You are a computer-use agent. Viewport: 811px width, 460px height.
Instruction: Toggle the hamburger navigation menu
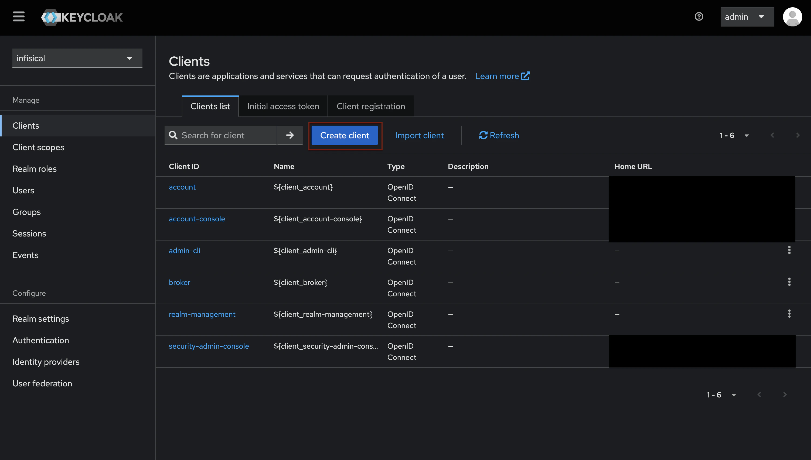tap(19, 16)
